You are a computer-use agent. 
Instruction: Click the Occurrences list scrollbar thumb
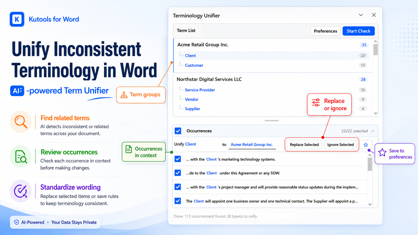pyautogui.click(x=370, y=164)
